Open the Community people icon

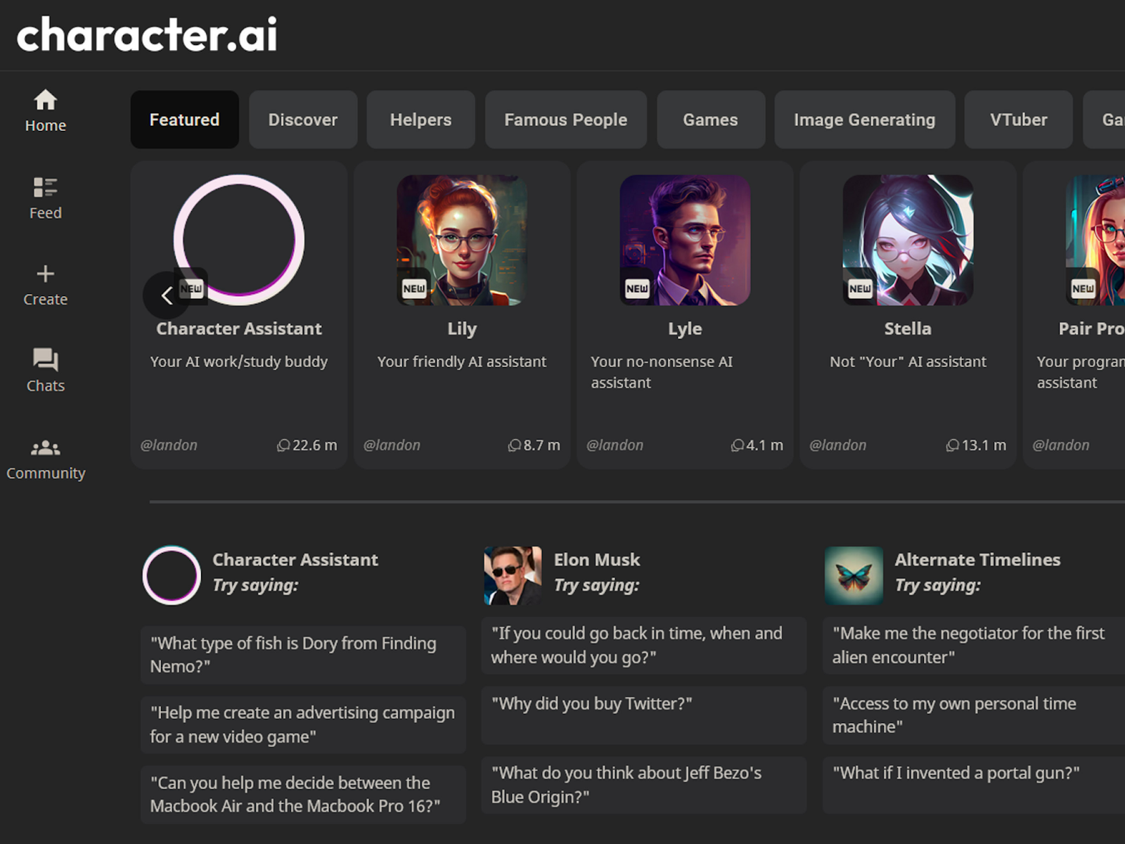(45, 447)
